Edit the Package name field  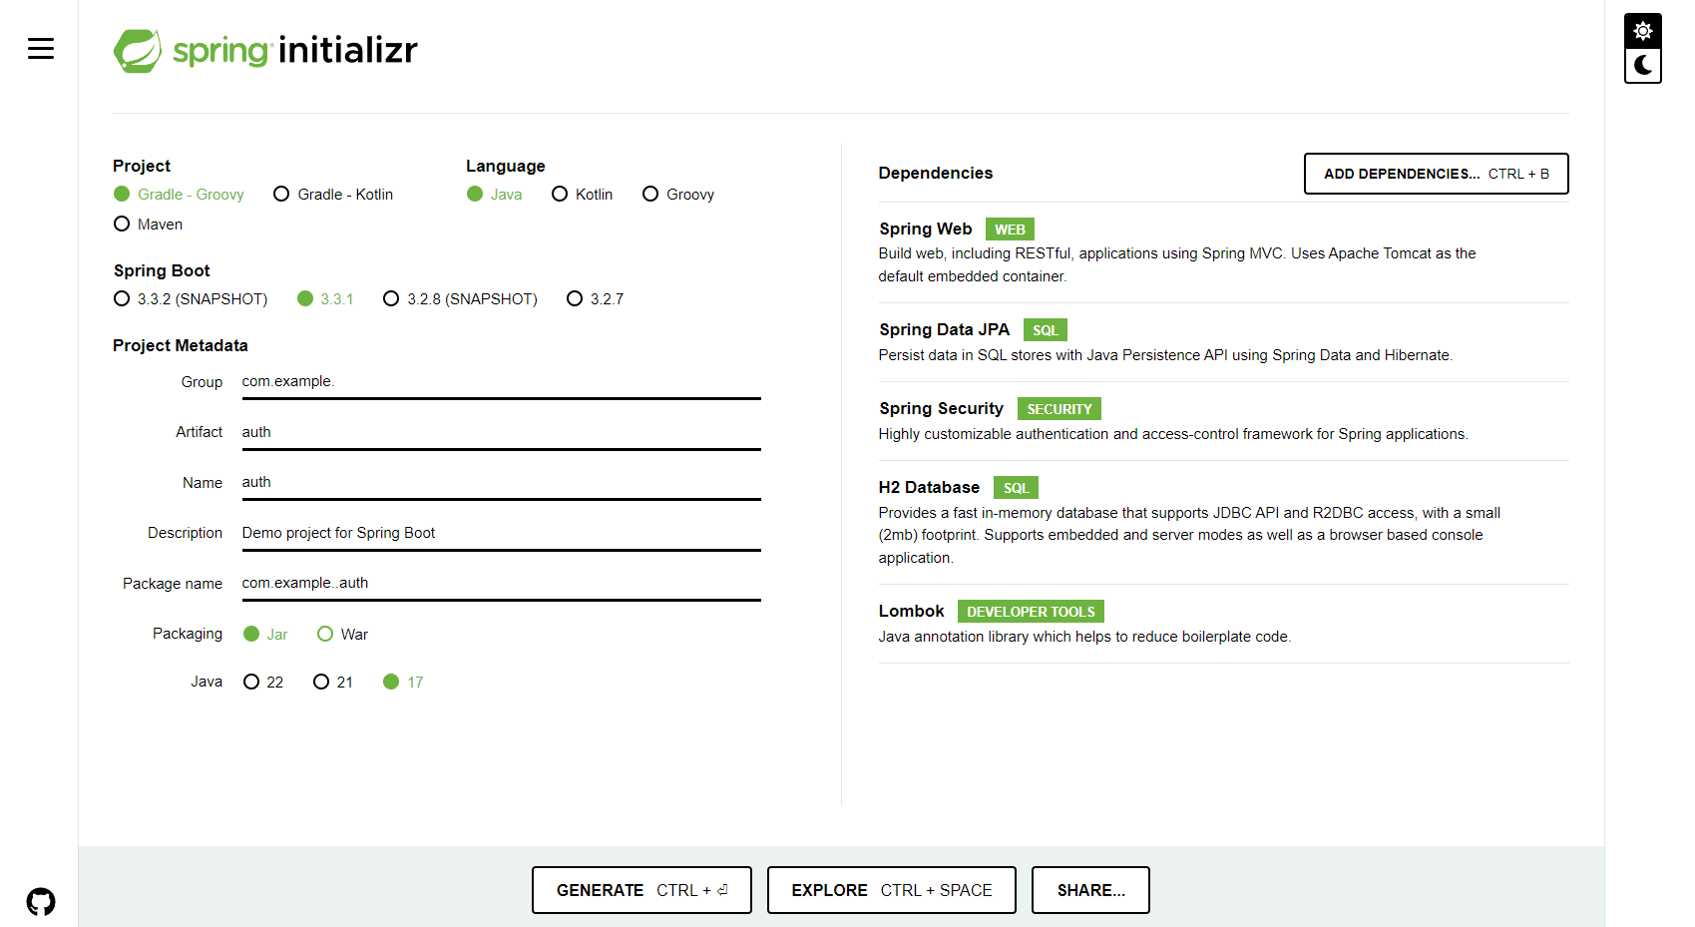pyautogui.click(x=501, y=584)
